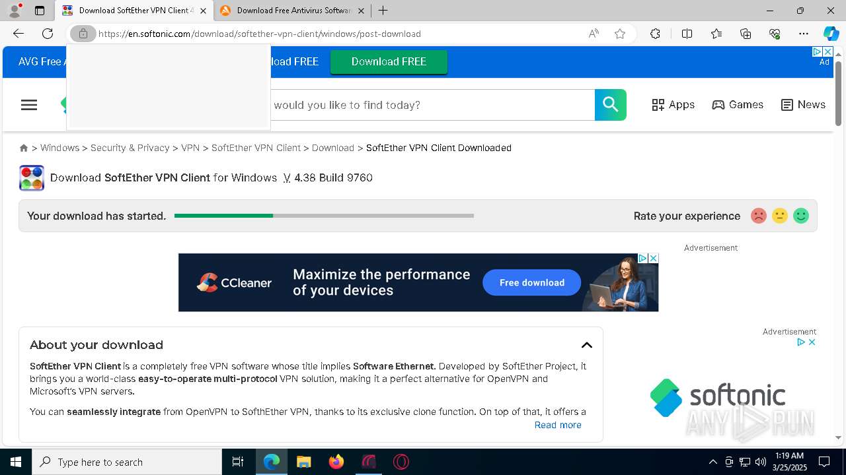Screen dimensions: 846x475
Task: Add this page to favorites star
Action: [x=620, y=34]
